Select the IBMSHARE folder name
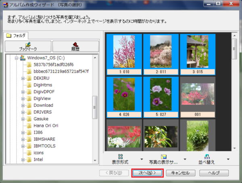The height and width of the screenshot is (183, 242). click(44, 139)
